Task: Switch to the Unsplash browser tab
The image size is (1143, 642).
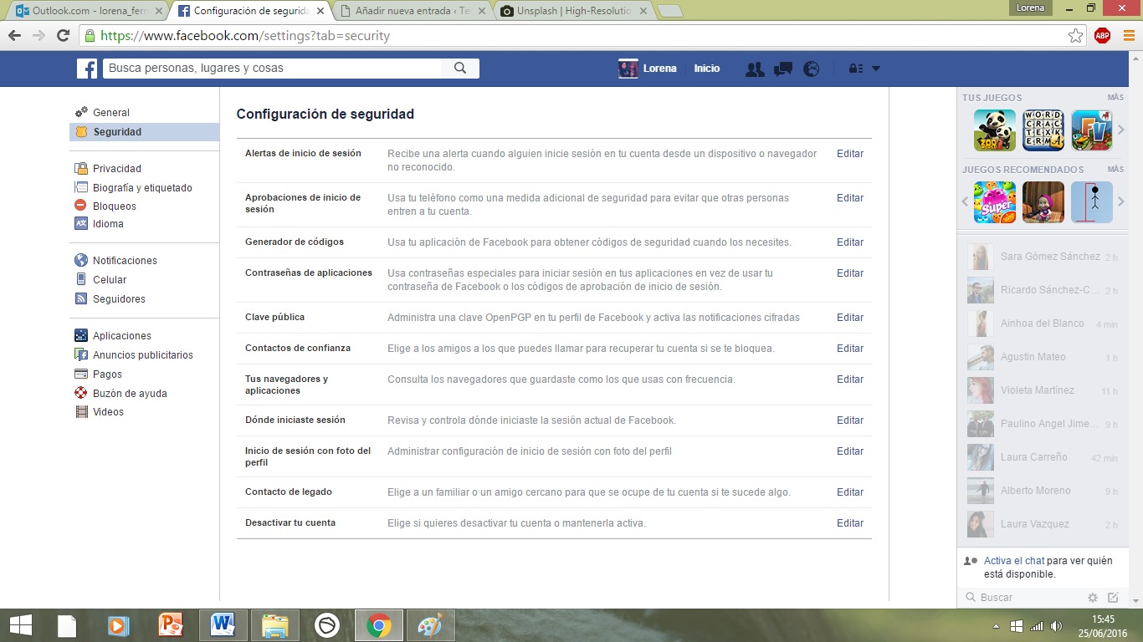Action: tap(562, 11)
